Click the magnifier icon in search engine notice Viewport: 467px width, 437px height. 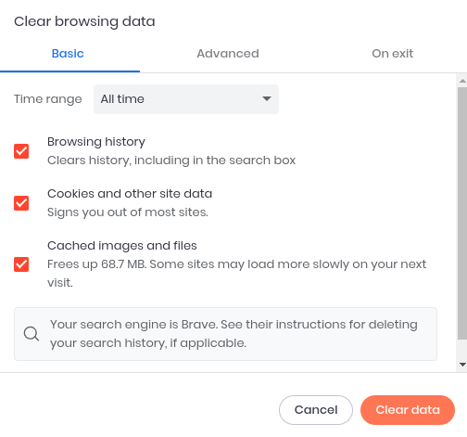pos(32,334)
